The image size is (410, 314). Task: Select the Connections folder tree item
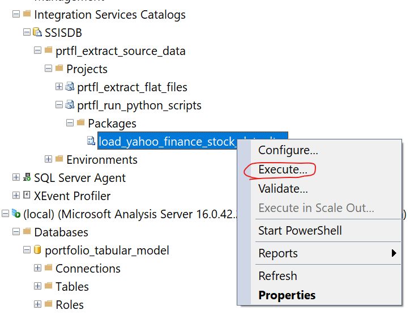(x=88, y=269)
